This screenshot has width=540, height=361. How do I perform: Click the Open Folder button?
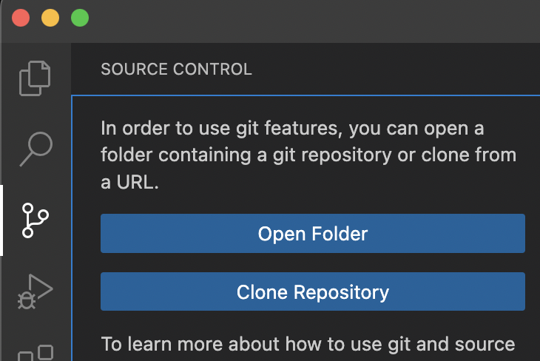(313, 233)
